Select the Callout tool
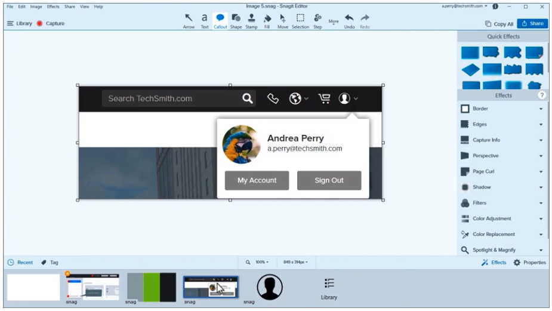Image resolution: width=552 pixels, height=311 pixels. point(220,21)
